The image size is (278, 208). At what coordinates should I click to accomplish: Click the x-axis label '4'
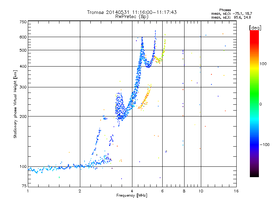click(x=132, y=191)
